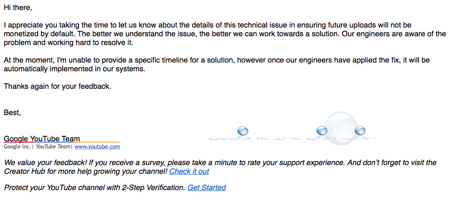This screenshot has width=453, height=203.
Task: Click the blue segment of the signature underline
Action: click(x=52, y=142)
